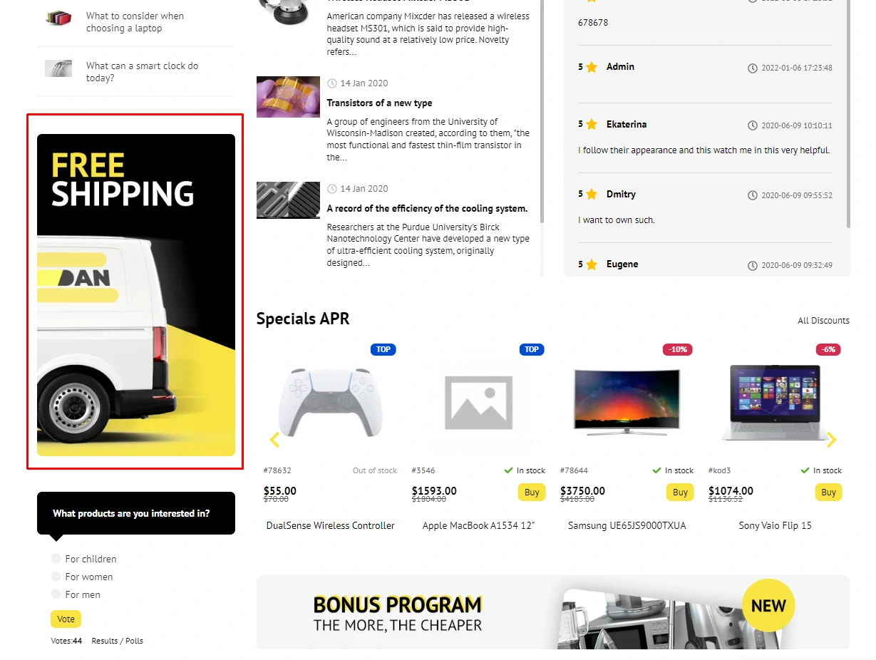Click the TOP badge on DualSense controller

(x=383, y=349)
